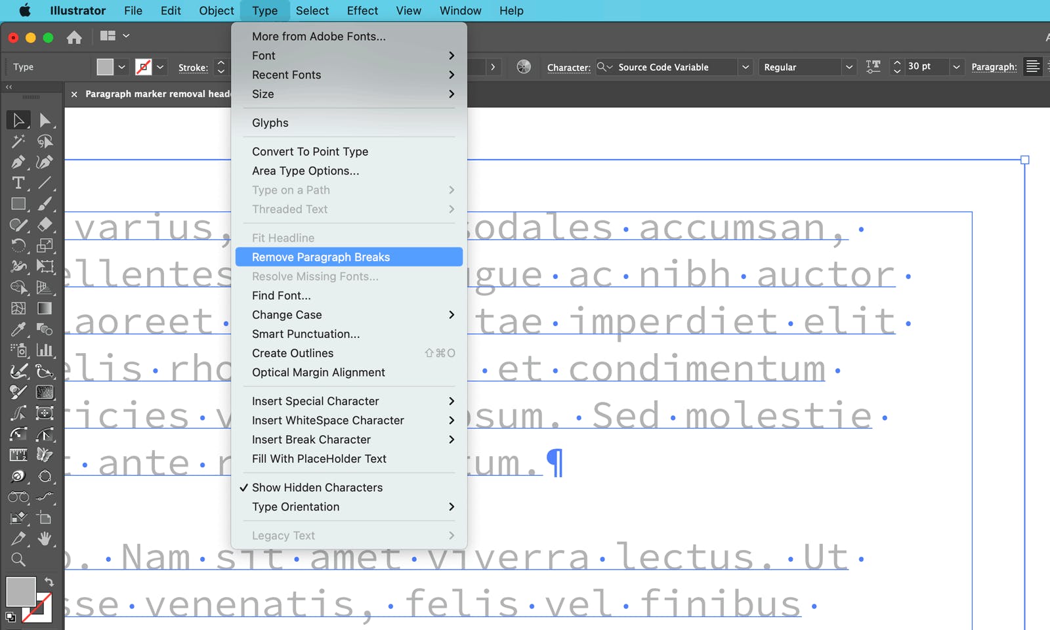Open the Window menu

coord(459,10)
